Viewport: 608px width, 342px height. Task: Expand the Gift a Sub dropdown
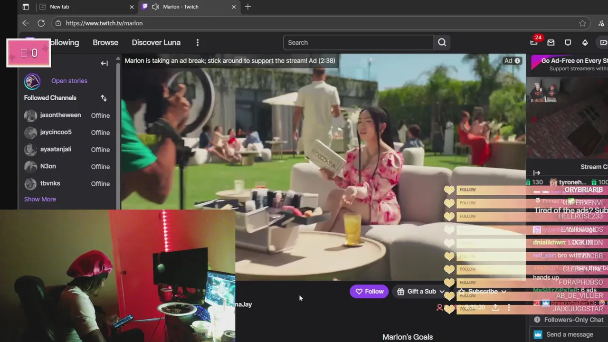pos(442,292)
